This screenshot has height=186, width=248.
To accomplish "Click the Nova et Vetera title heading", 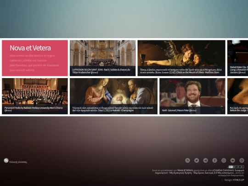I will click(x=30, y=48).
